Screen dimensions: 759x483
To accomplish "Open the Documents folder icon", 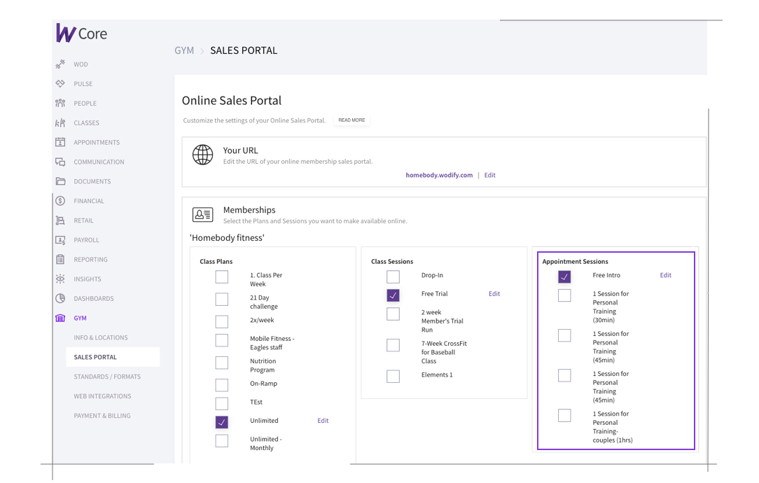I will click(60, 181).
